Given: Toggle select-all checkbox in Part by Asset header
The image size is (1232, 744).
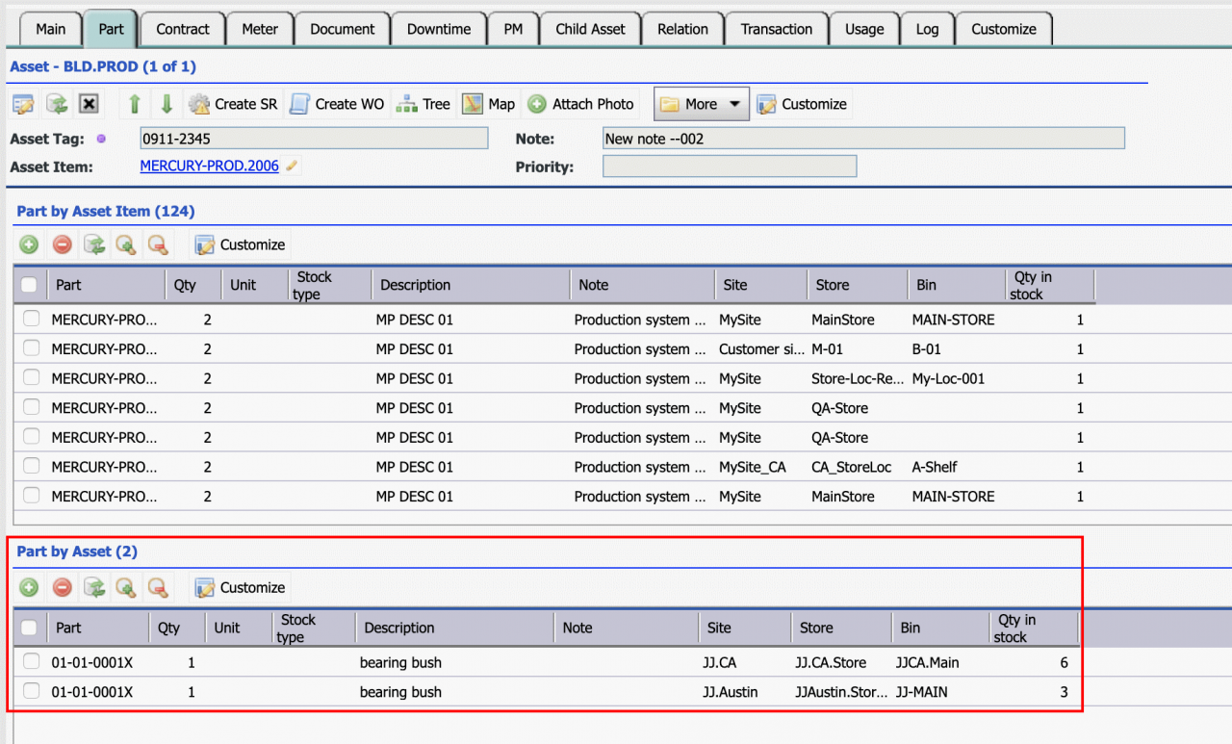Looking at the screenshot, I should (29, 628).
